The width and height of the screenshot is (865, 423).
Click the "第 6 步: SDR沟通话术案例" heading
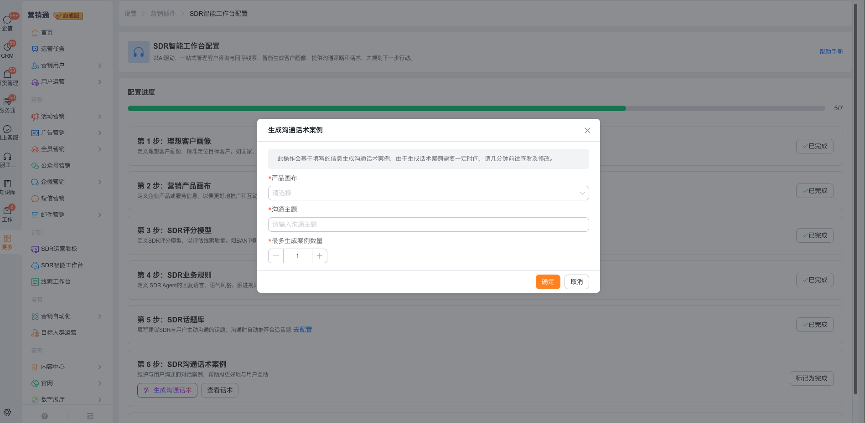click(182, 364)
